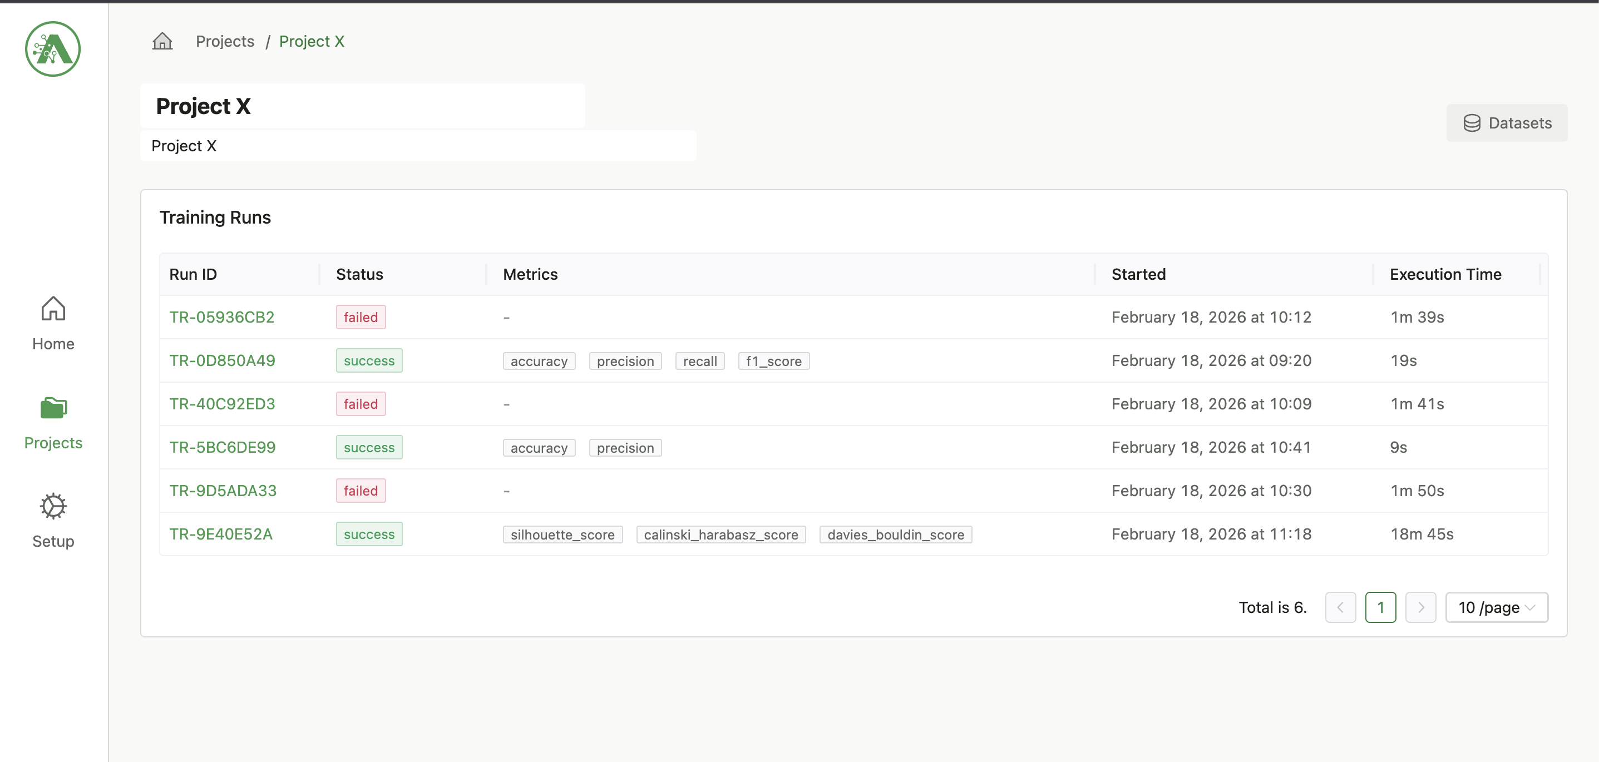Edit the Project X description field
1599x762 pixels.
click(417, 146)
